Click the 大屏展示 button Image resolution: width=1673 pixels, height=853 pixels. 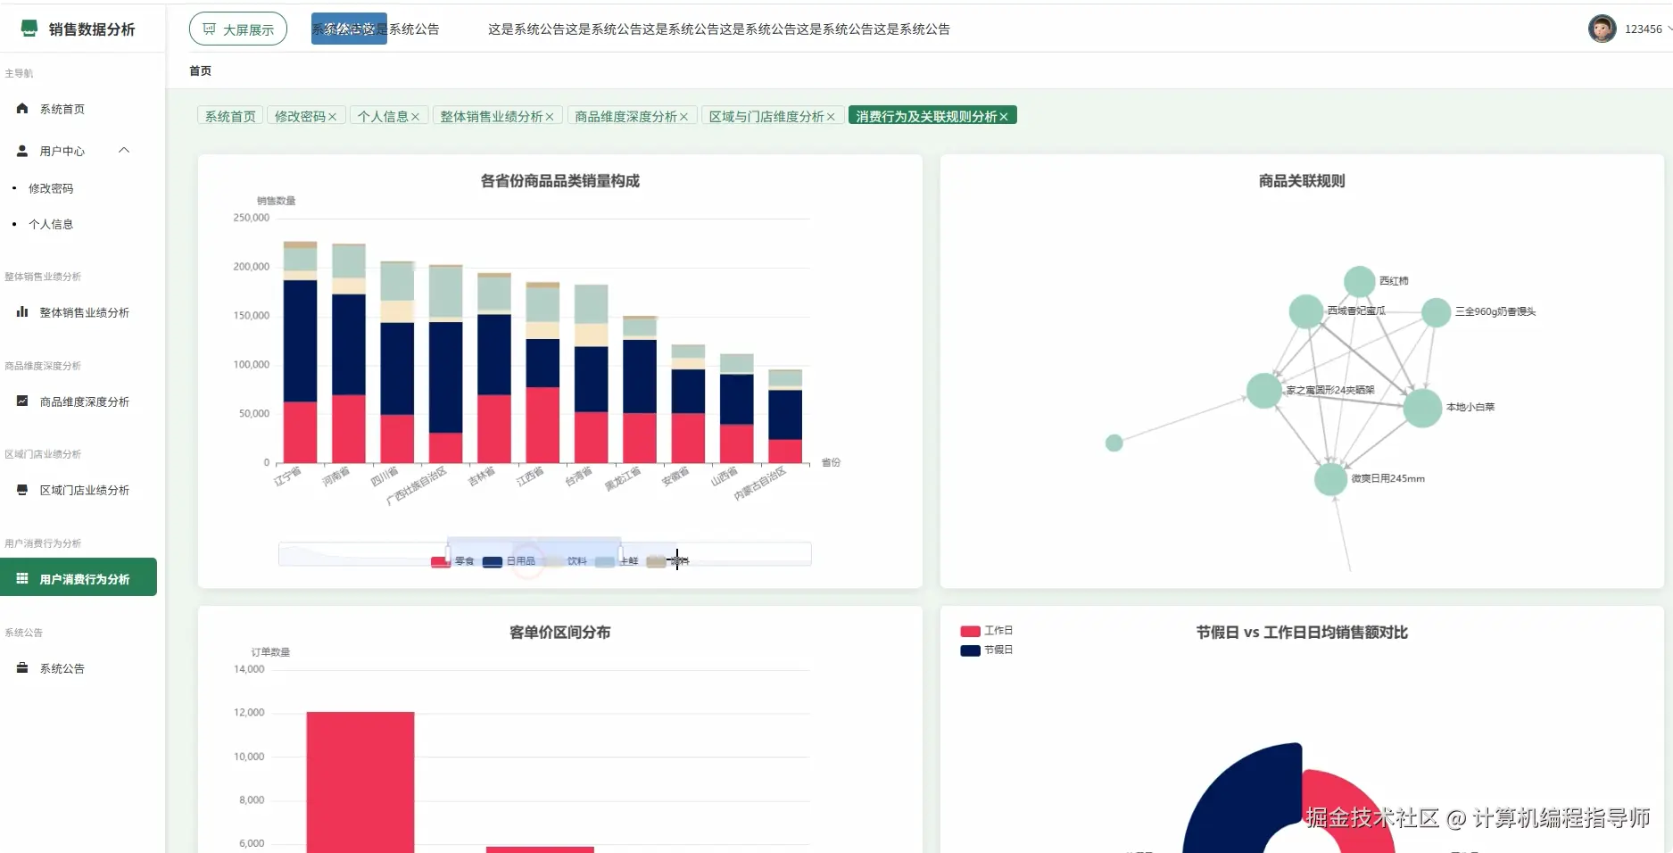point(237,28)
